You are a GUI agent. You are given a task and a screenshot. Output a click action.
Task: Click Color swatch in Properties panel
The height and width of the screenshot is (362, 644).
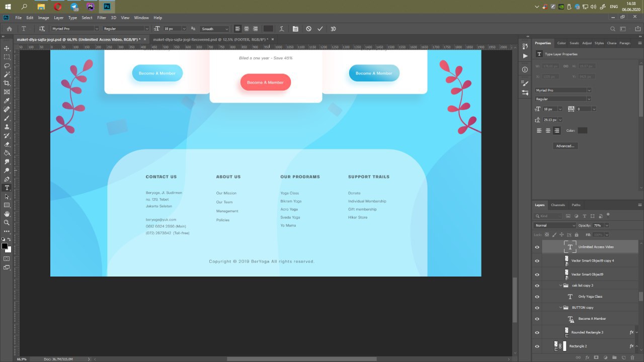coord(582,130)
